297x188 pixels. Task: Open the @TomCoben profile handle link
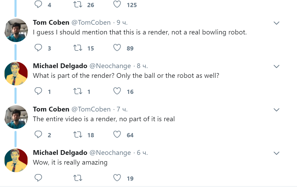click(91, 23)
